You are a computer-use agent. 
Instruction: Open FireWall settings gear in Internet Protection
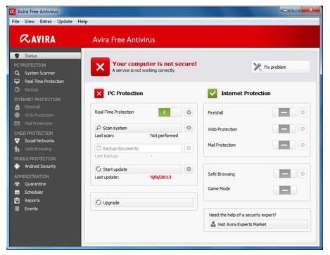tap(303, 112)
